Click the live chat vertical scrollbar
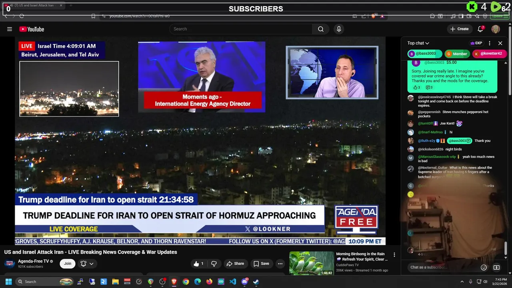This screenshot has width=512, height=288. point(506,248)
